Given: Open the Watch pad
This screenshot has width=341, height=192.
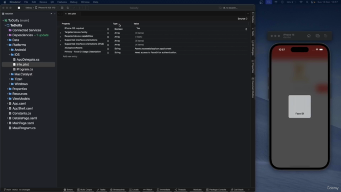Looking at the screenshot, I should [148, 190].
